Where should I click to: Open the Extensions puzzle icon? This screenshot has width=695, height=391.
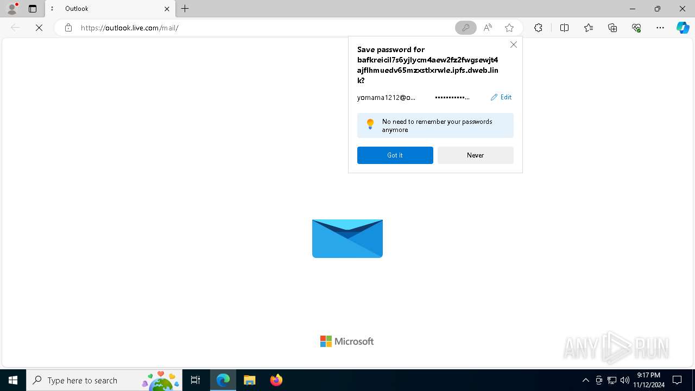(538, 28)
